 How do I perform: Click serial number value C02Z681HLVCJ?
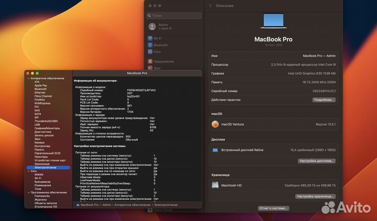point(324,91)
